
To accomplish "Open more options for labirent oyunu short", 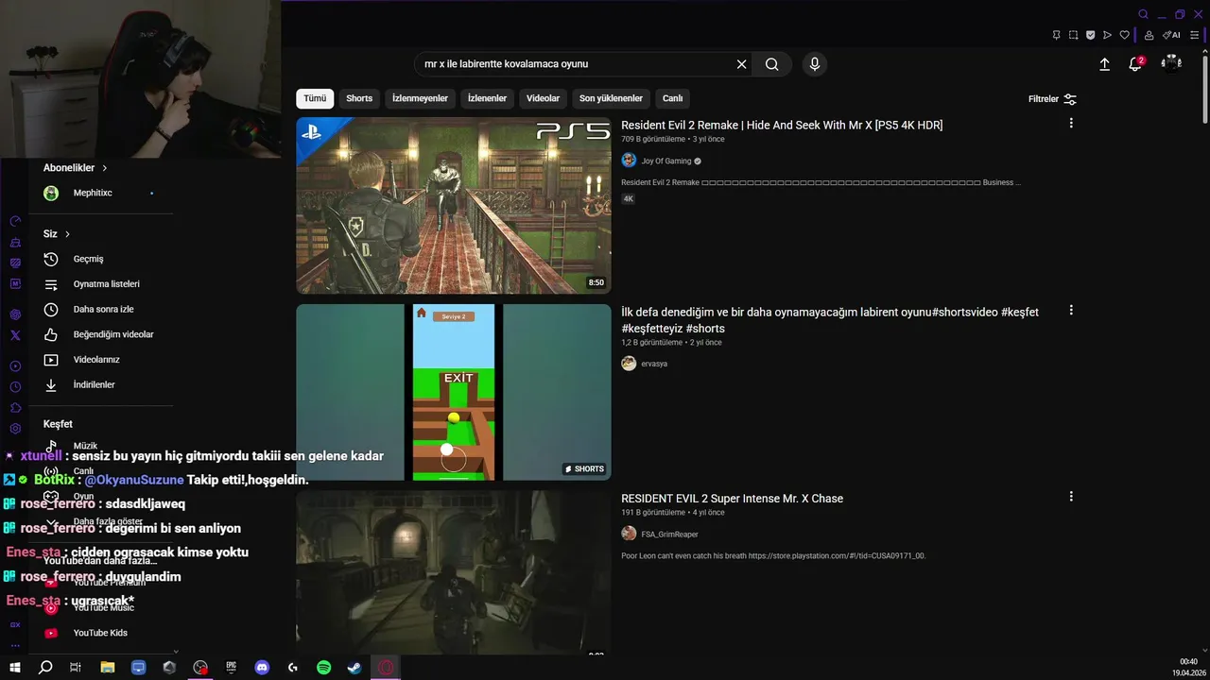I will coord(1071,311).
